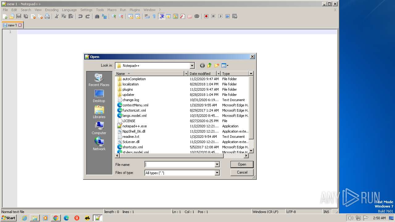Screen dimensions: 395x222
Task: Click the Cancel button in the dialog
Action: pyautogui.click(x=242, y=172)
